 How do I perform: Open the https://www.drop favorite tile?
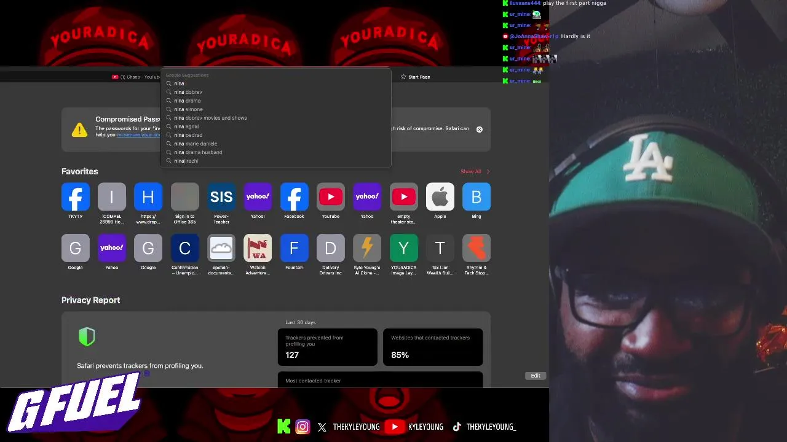(148, 197)
